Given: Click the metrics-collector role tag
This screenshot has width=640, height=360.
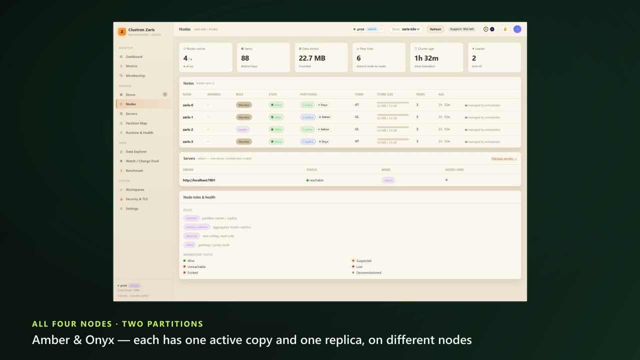Looking at the screenshot, I should [x=197, y=227].
